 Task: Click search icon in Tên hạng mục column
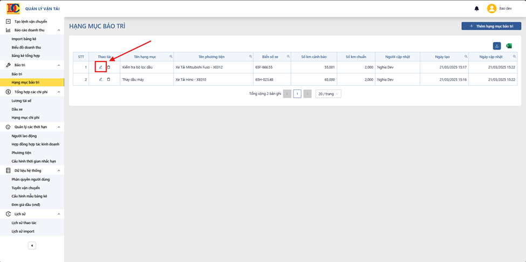pos(171,56)
